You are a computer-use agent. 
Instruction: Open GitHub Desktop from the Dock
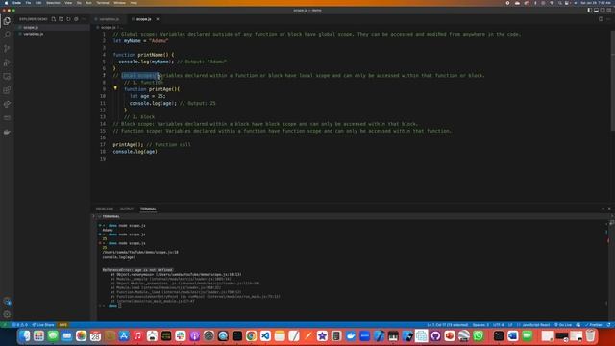(x=435, y=335)
